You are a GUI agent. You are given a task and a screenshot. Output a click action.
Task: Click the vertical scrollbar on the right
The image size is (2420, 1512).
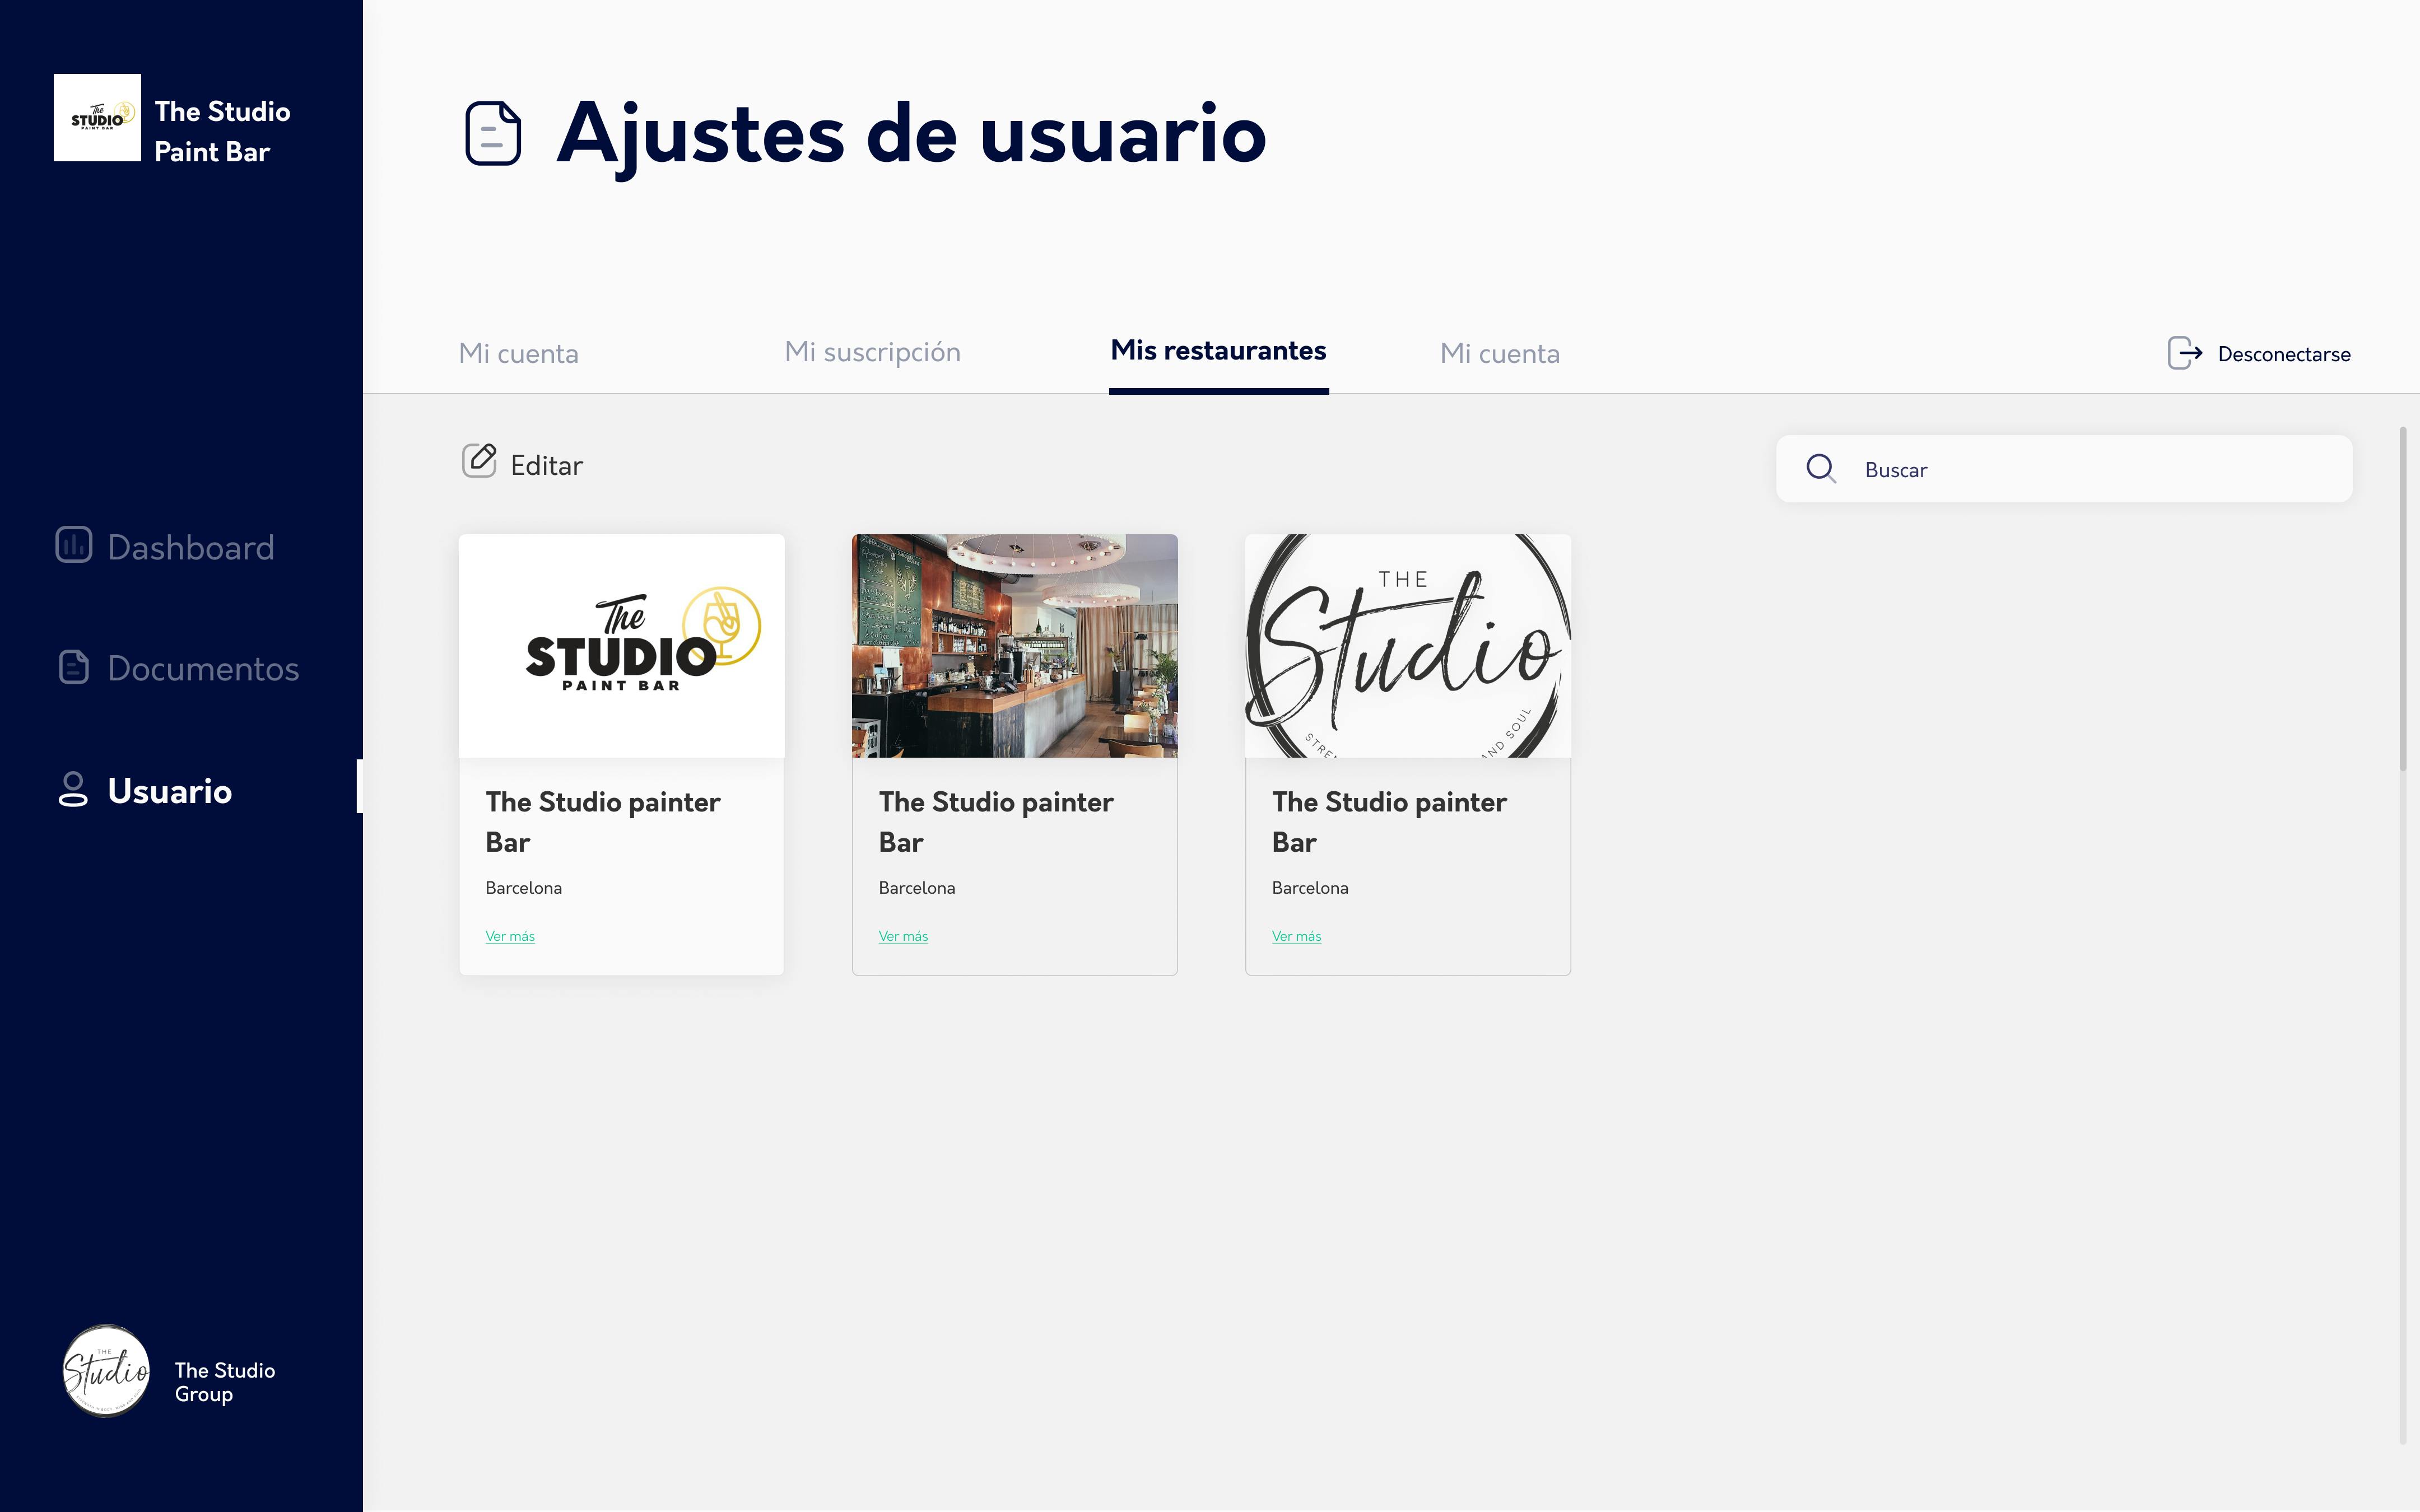click(x=2402, y=598)
